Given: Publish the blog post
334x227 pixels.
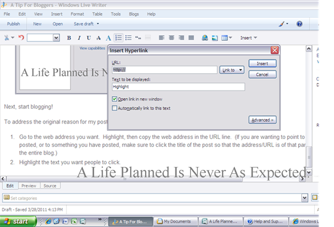Looking at the screenshot, I should pos(14,24).
